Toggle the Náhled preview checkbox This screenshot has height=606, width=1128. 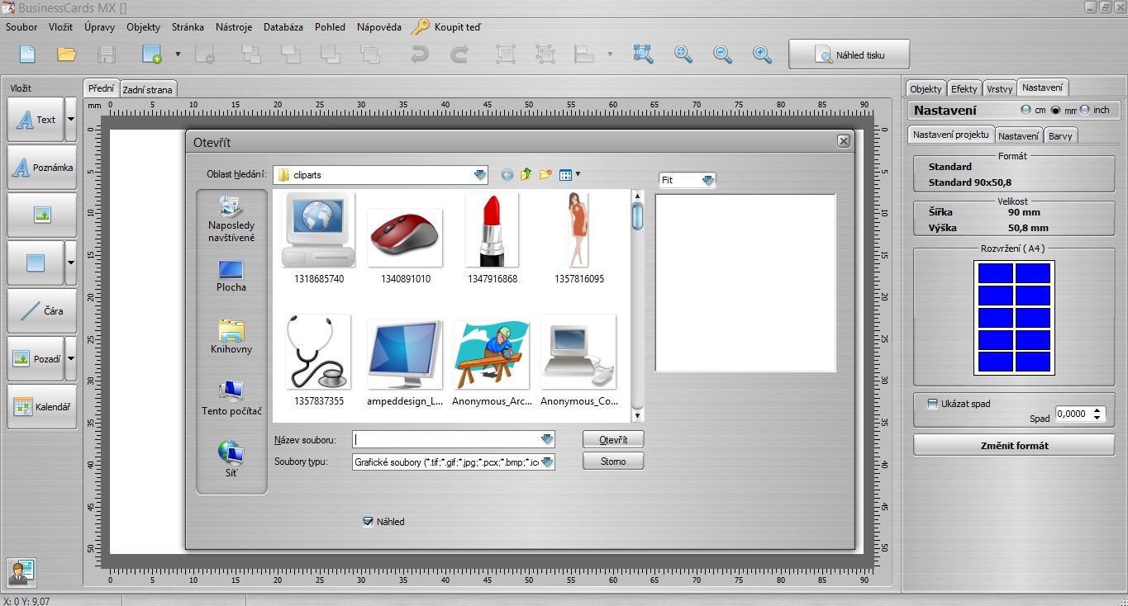click(369, 522)
